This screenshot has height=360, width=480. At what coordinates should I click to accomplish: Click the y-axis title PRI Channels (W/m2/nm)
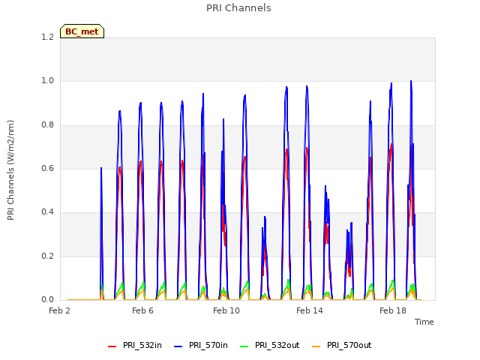(10, 170)
